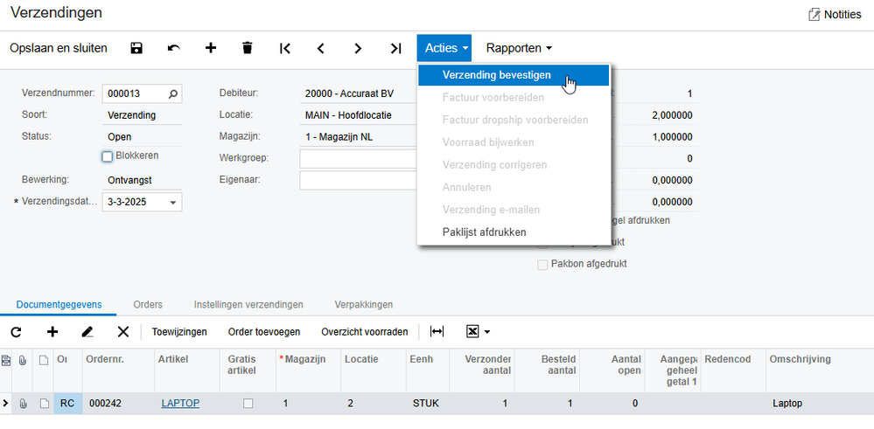Image resolution: width=874 pixels, height=429 pixels.
Task: Open the Rapporten dropdown menu
Action: tap(520, 48)
